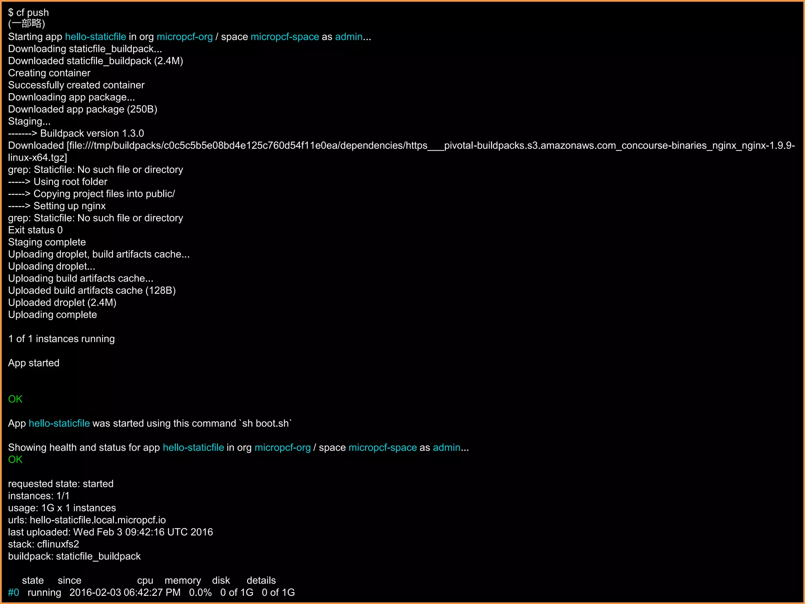Click 'Downloading app package...' line
Viewport: 805px width, 604px height.
tap(72, 97)
